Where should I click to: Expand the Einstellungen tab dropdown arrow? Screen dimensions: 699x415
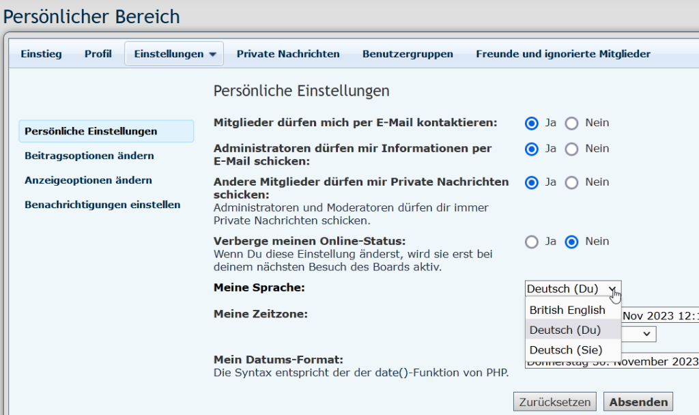point(212,54)
